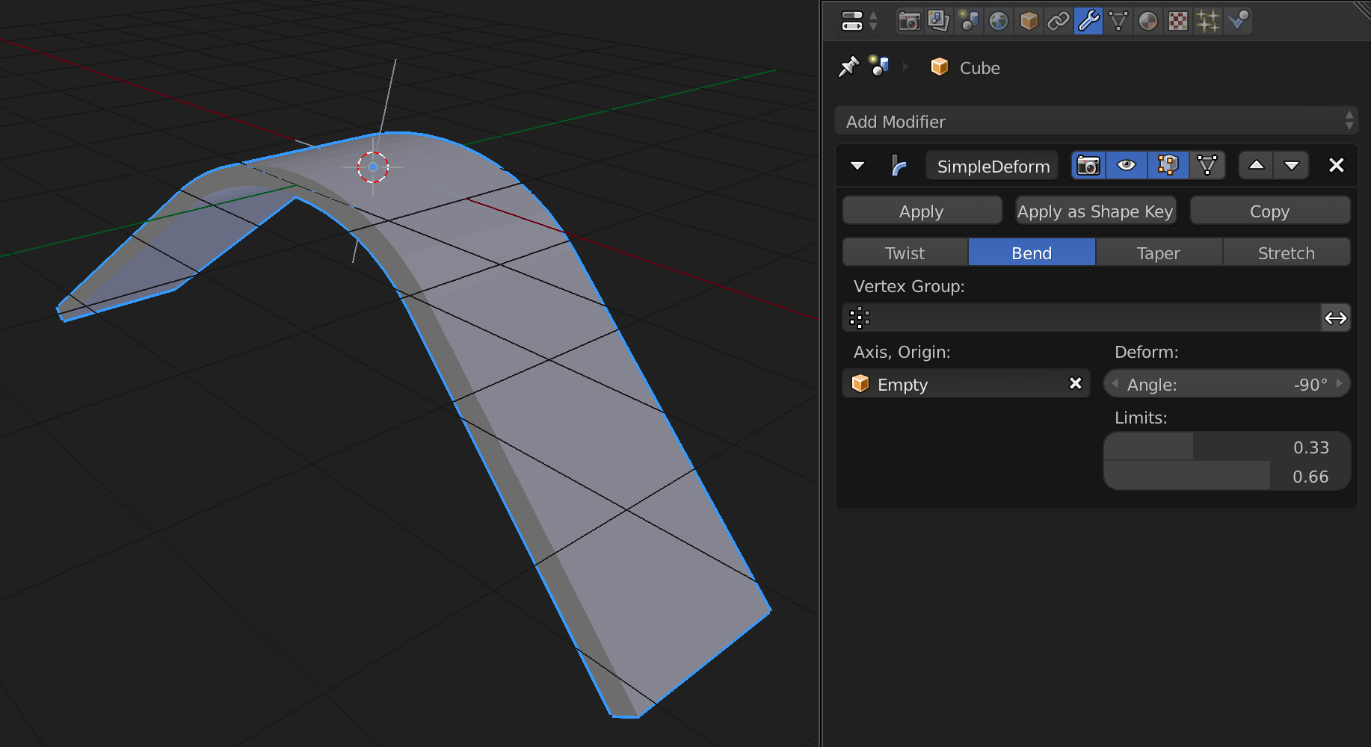
Task: Open the Material properties tab
Action: 1147,21
